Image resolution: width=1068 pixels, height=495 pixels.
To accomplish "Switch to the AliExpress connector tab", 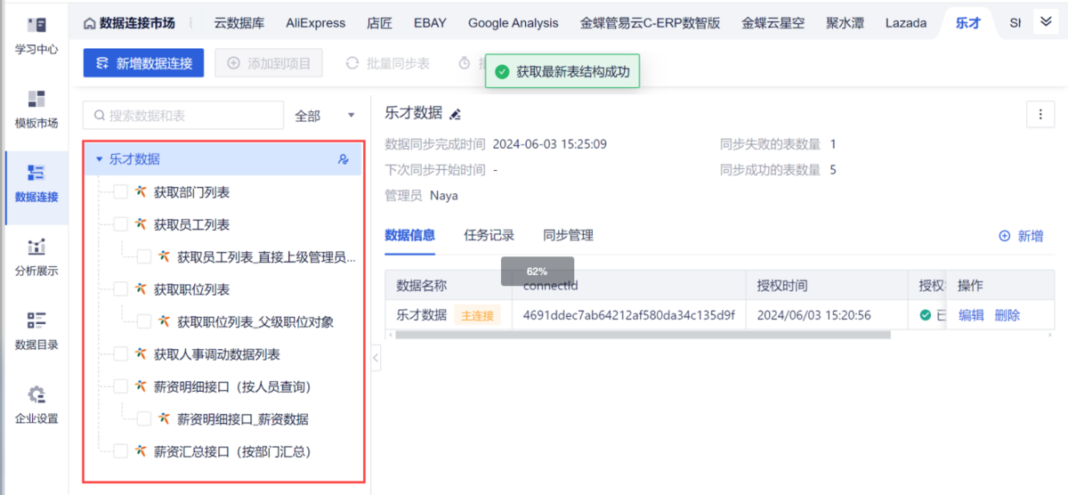I will click(316, 23).
